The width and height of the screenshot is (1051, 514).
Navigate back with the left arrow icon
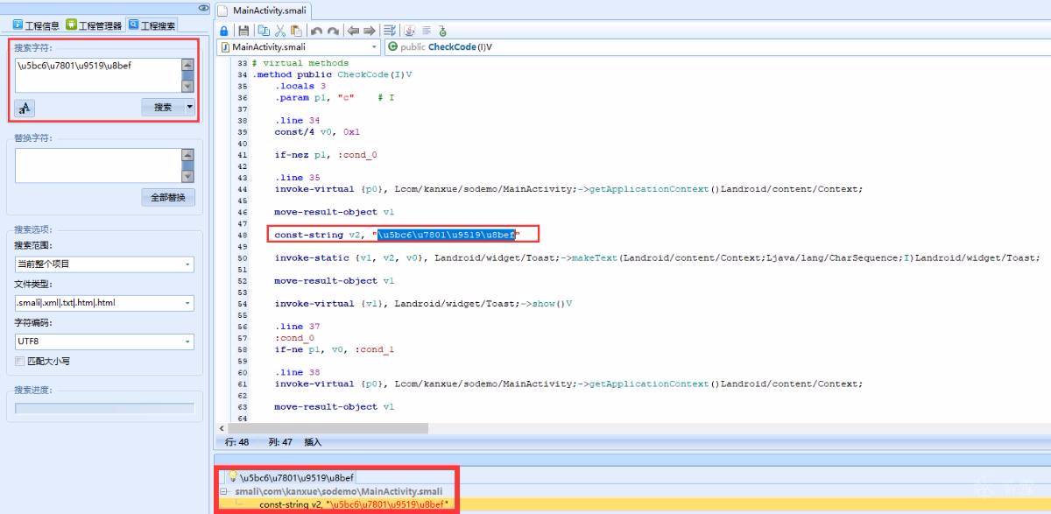pyautogui.click(x=353, y=31)
